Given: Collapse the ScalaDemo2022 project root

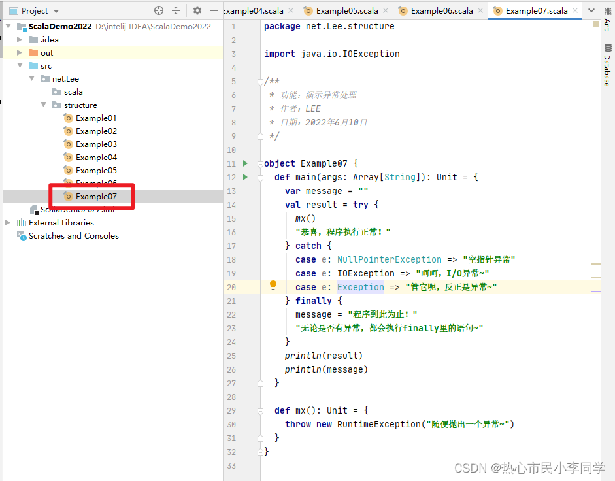Looking at the screenshot, I should pyautogui.click(x=8, y=26).
